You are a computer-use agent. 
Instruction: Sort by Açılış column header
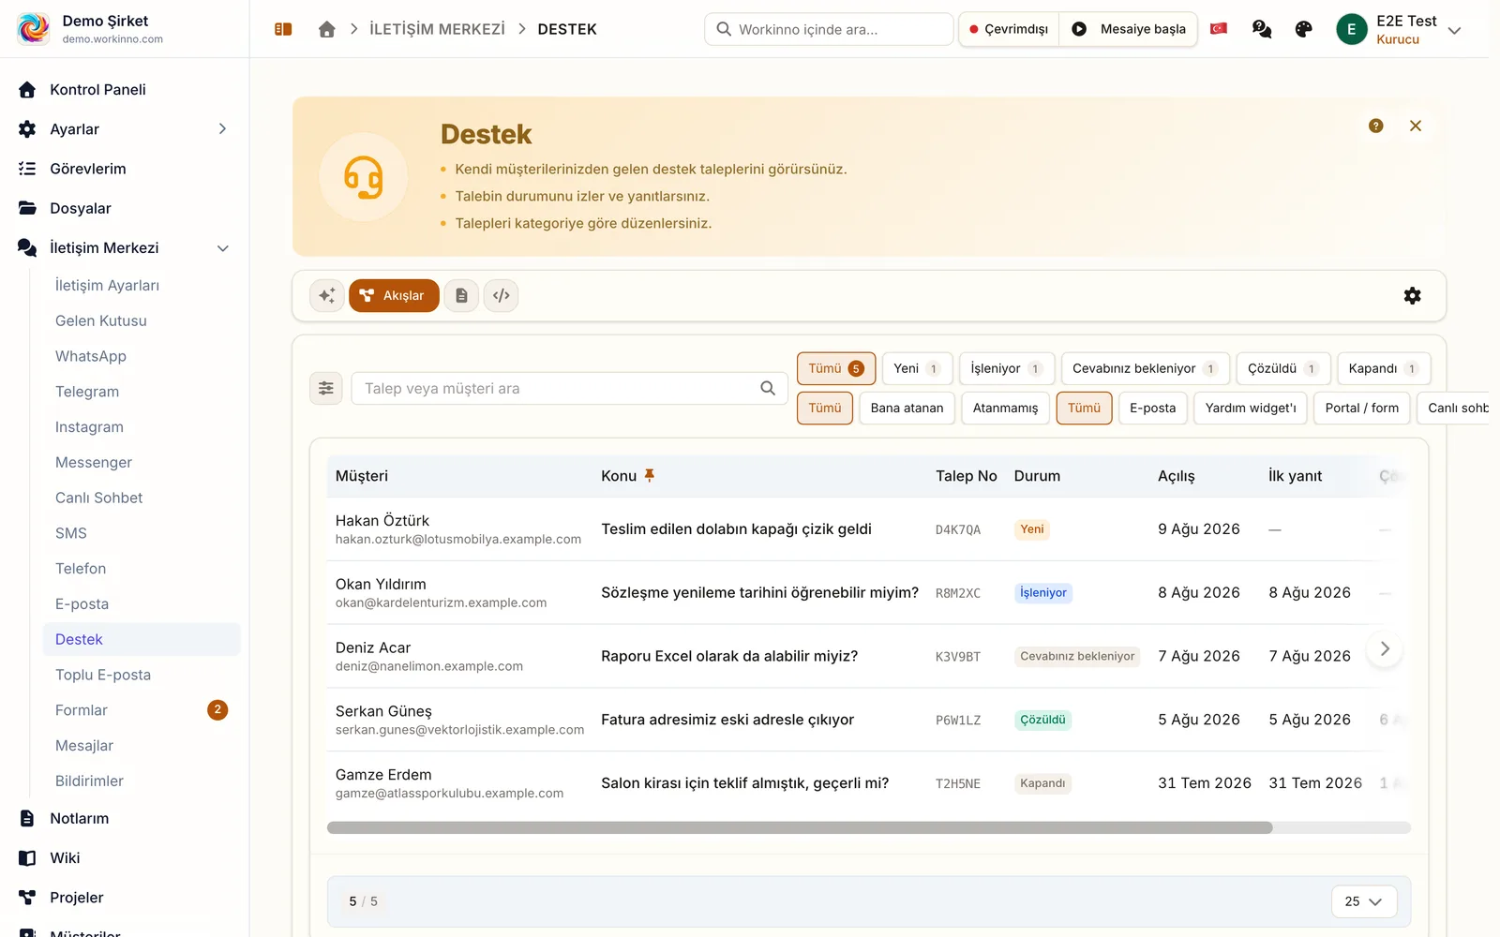(x=1176, y=475)
